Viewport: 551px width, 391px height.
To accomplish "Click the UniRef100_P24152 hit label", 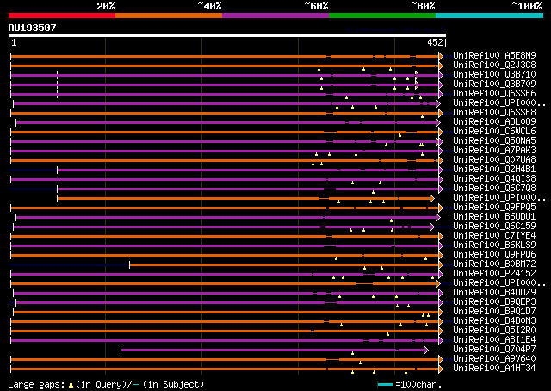I will click(x=494, y=274).
